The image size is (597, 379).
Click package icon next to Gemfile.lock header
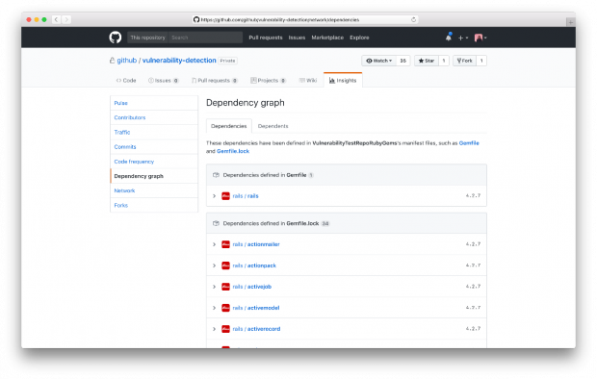[216, 223]
